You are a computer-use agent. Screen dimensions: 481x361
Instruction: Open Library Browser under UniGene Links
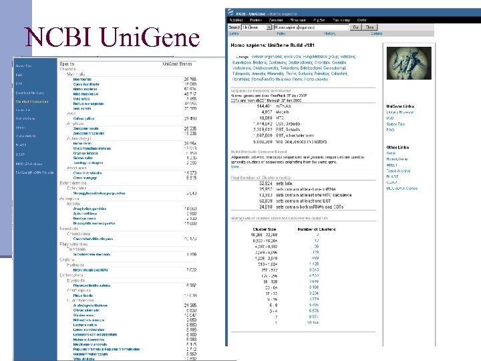click(400, 112)
